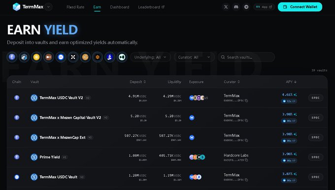Image resolution: width=335 pixels, height=190 pixels.
Task: Open the Curator: All dropdown
Action: pyautogui.click(x=194, y=57)
